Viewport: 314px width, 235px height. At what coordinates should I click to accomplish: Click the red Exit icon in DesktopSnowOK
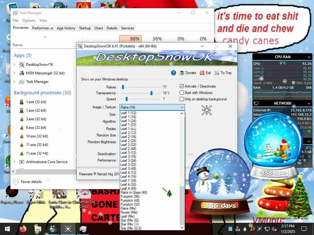[x=202, y=73]
